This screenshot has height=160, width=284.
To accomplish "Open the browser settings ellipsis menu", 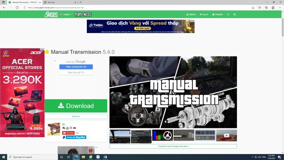I will 280,8.
